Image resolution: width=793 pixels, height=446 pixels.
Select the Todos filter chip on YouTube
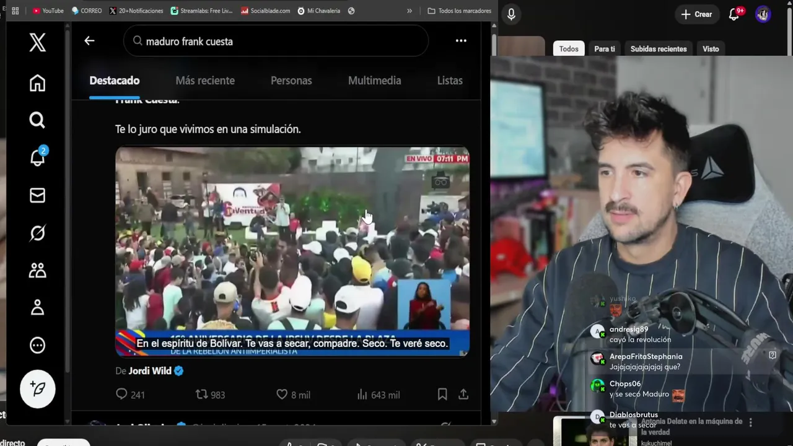point(569,49)
